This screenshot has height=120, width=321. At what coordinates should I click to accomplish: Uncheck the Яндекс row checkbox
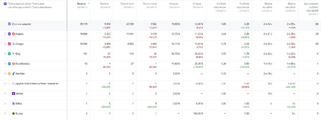coord(9,34)
